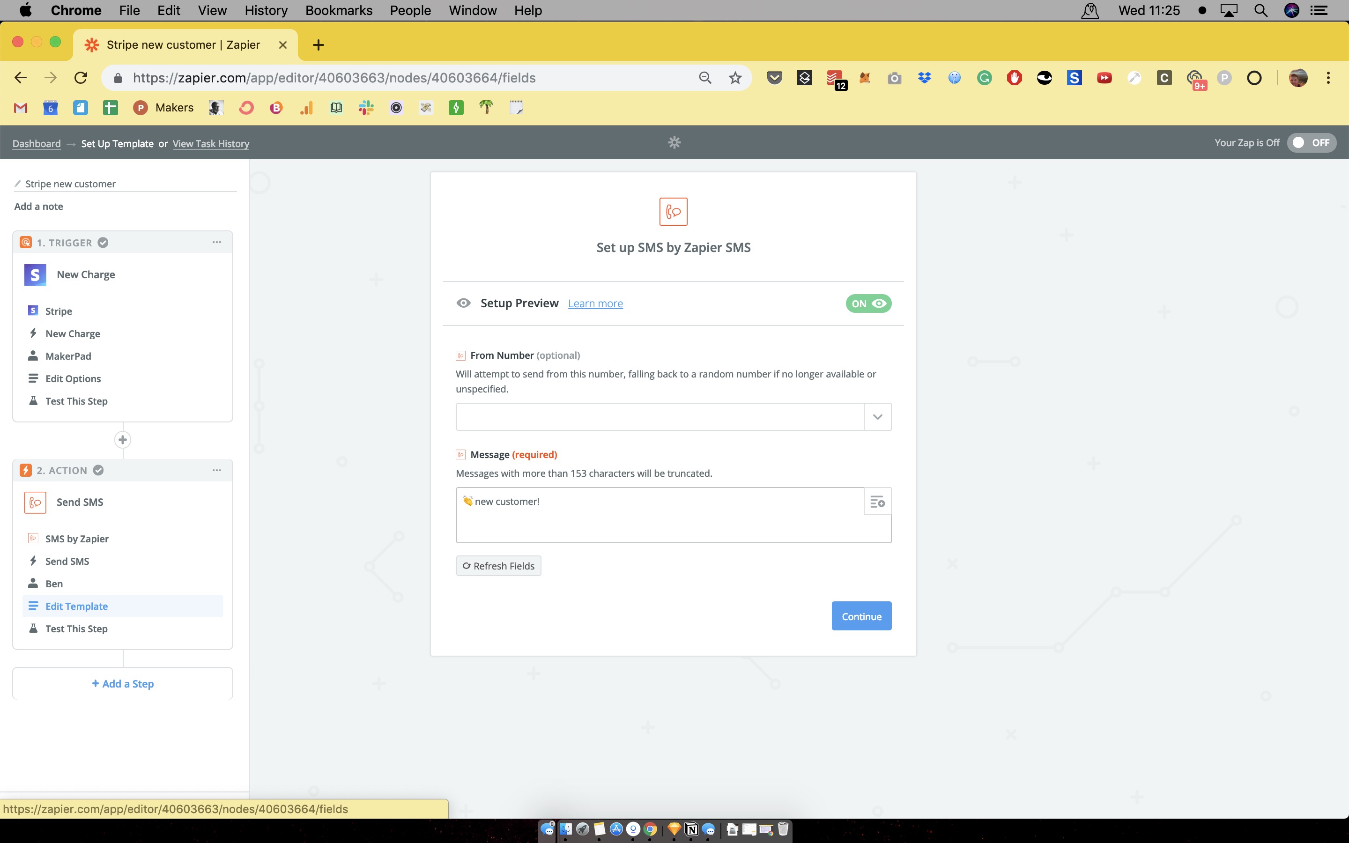Open a new browser tab

pos(319,44)
